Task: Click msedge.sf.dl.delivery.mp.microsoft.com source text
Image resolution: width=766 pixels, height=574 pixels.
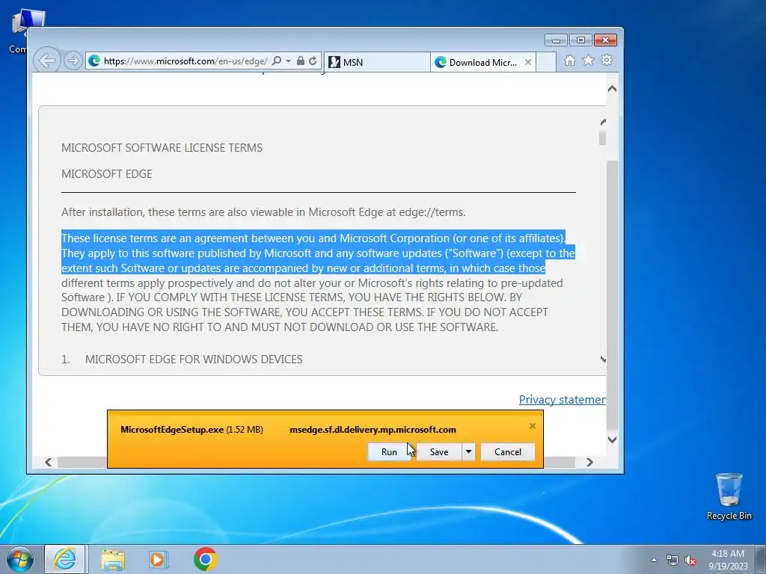Action: pos(373,430)
